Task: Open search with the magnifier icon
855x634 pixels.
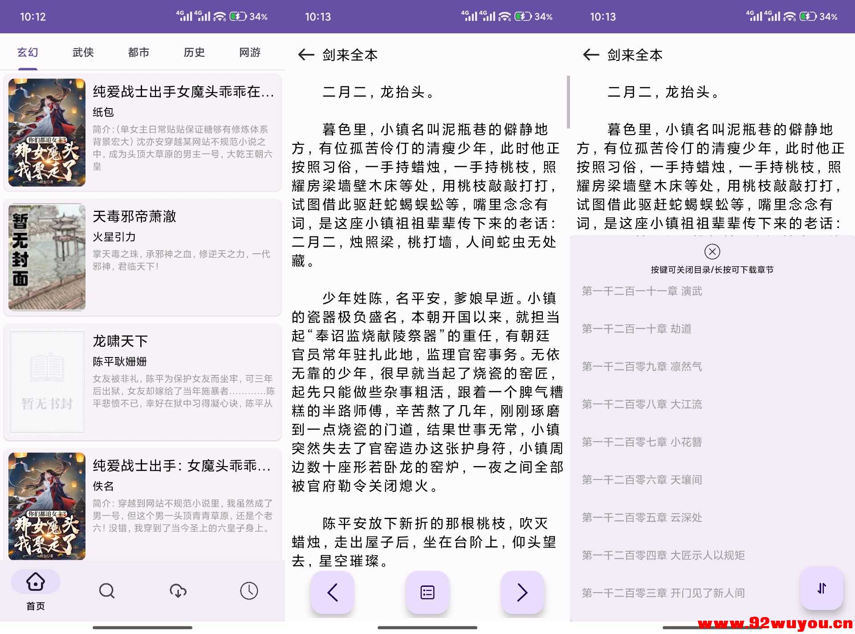Action: 107,591
